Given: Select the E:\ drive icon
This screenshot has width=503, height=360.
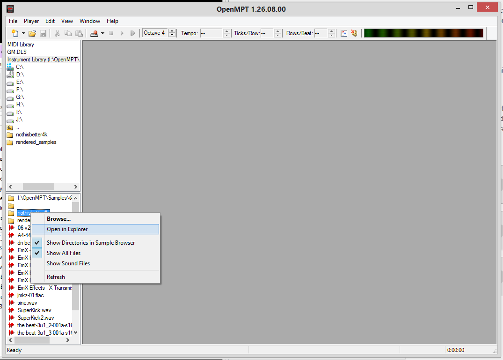Looking at the screenshot, I should (x=10, y=82).
